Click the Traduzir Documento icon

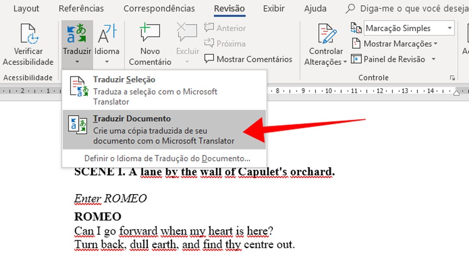click(x=78, y=125)
